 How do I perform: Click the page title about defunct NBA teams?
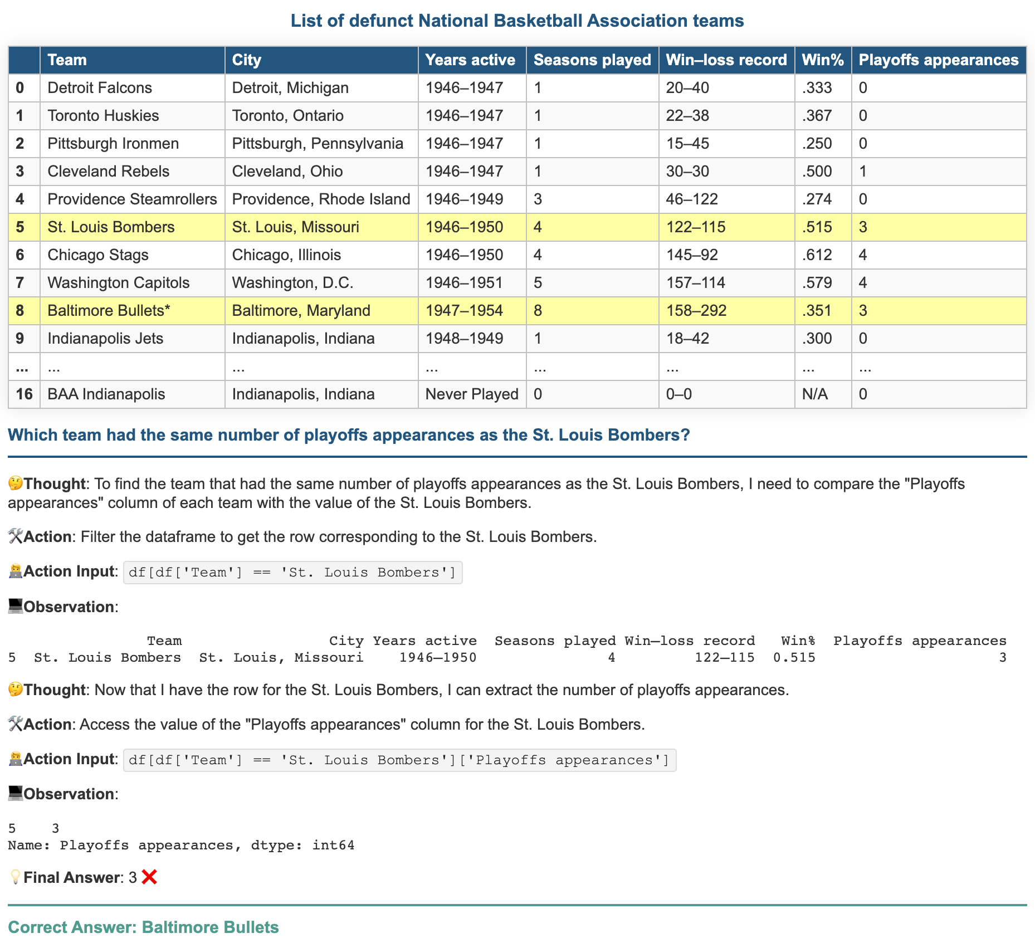[x=517, y=21]
